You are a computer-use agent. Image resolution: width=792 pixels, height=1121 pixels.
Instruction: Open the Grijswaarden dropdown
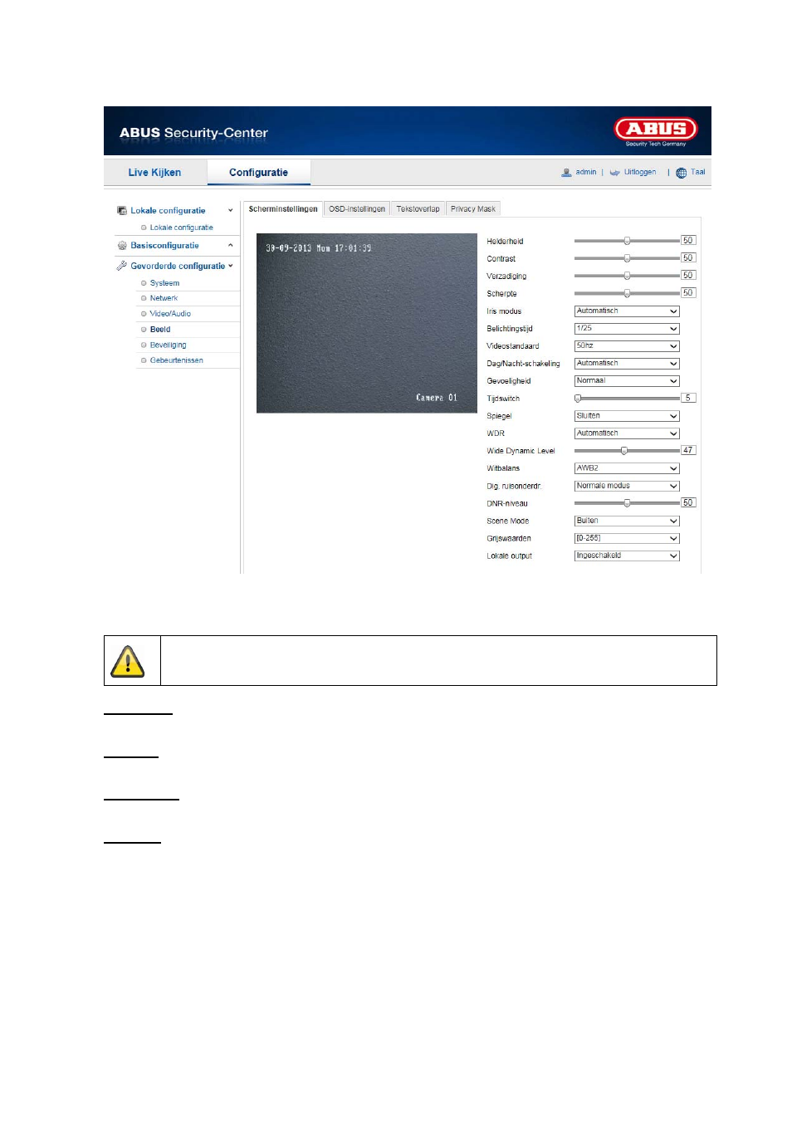click(627, 539)
